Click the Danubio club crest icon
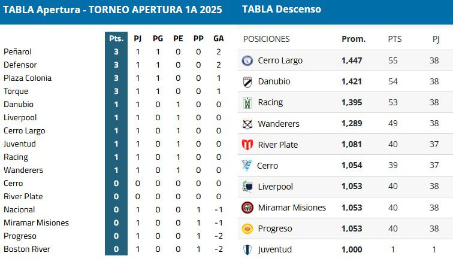Viewport: 453px width, 259px height. (x=247, y=82)
